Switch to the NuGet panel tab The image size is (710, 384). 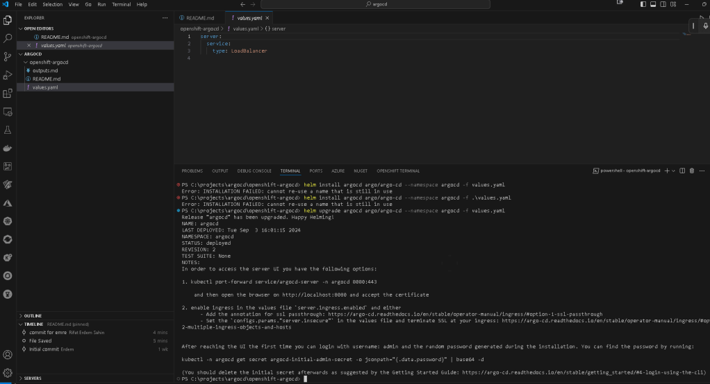pyautogui.click(x=361, y=171)
